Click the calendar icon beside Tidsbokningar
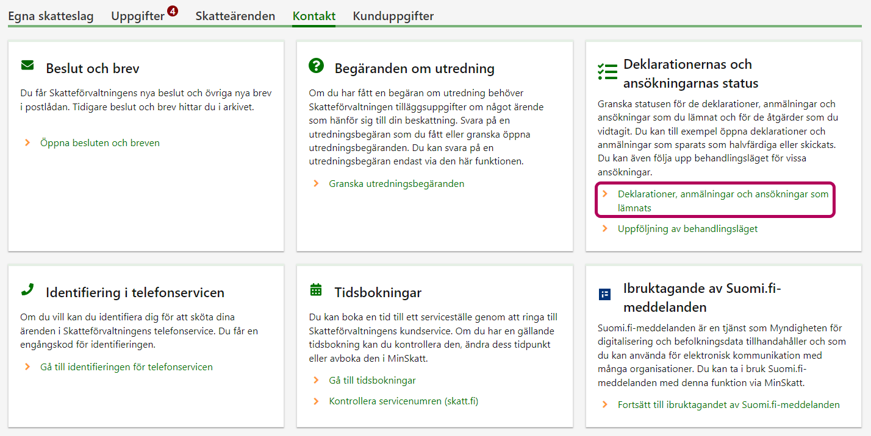Viewport: 871px width, 436px height. pos(316,290)
